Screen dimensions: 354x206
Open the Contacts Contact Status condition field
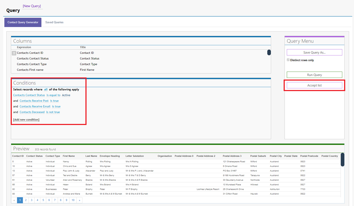pos(29,95)
